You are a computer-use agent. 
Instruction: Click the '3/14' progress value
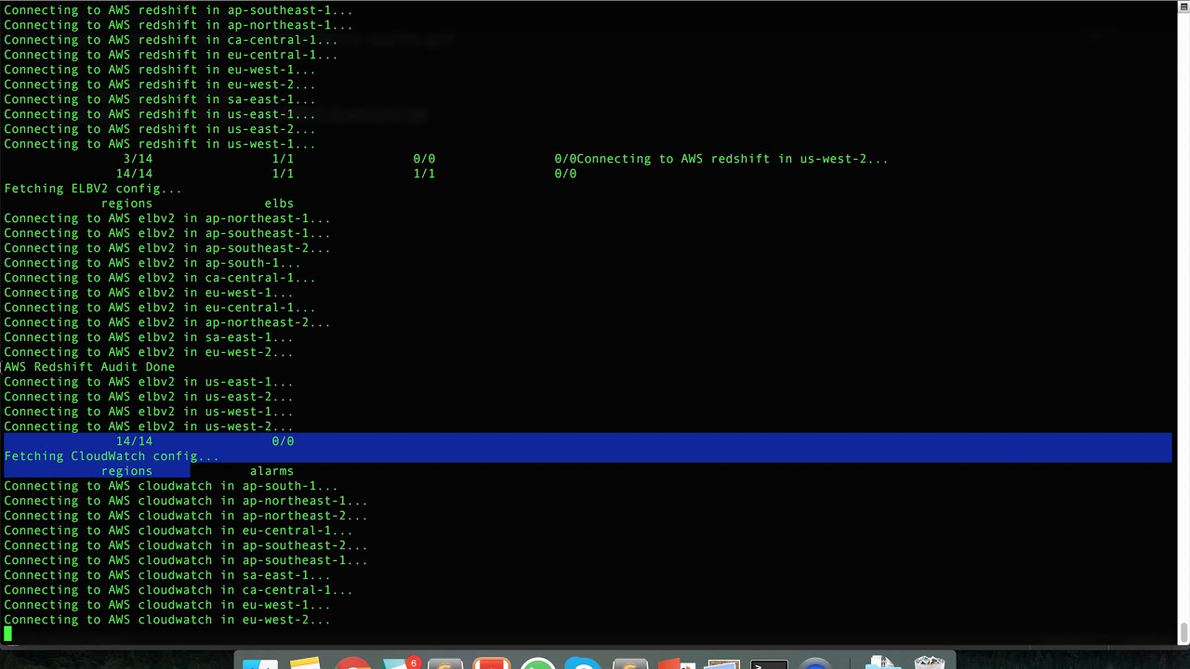pos(138,159)
